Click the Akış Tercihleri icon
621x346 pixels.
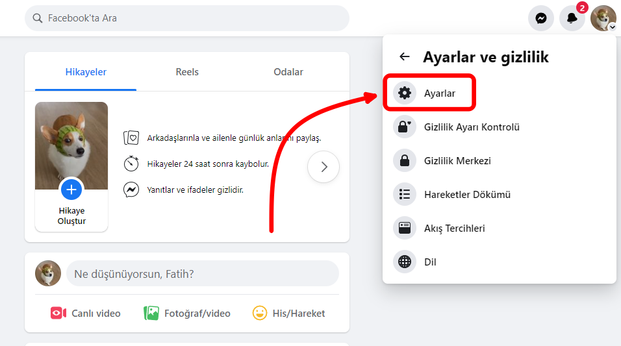tap(405, 229)
